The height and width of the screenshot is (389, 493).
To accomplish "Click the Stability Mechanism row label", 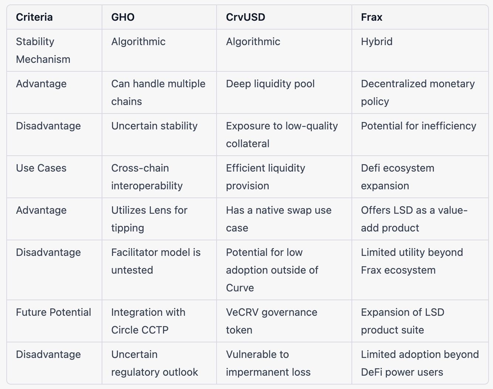I will point(43,50).
